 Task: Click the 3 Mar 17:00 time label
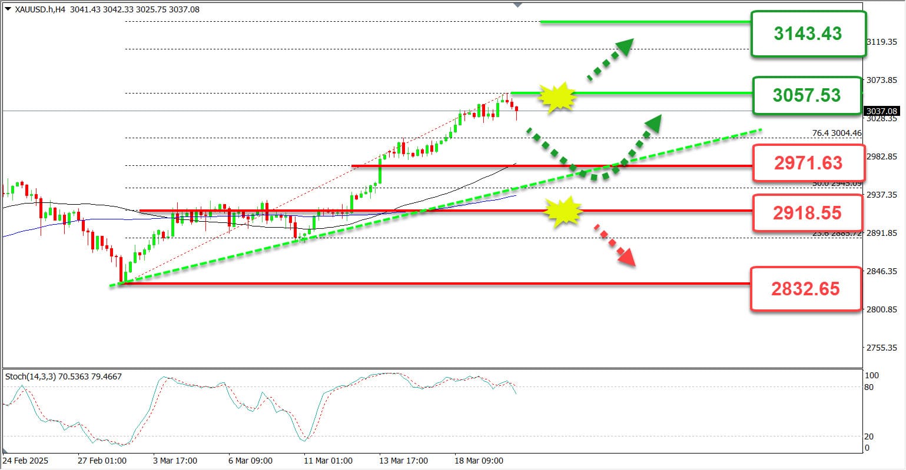(x=175, y=461)
